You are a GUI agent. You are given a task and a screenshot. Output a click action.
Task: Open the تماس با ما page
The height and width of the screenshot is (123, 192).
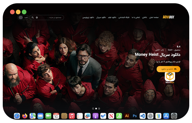(136, 17)
